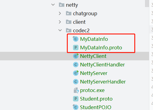Screen dimensions: 153x110
Task: Select the NettyClient class name
Action: coord(93,56)
